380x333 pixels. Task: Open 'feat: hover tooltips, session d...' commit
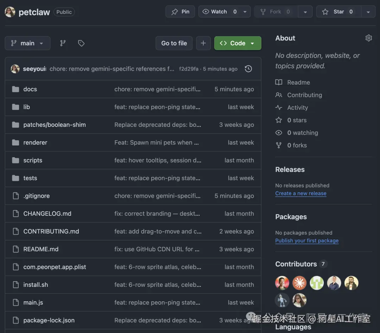coord(158,160)
